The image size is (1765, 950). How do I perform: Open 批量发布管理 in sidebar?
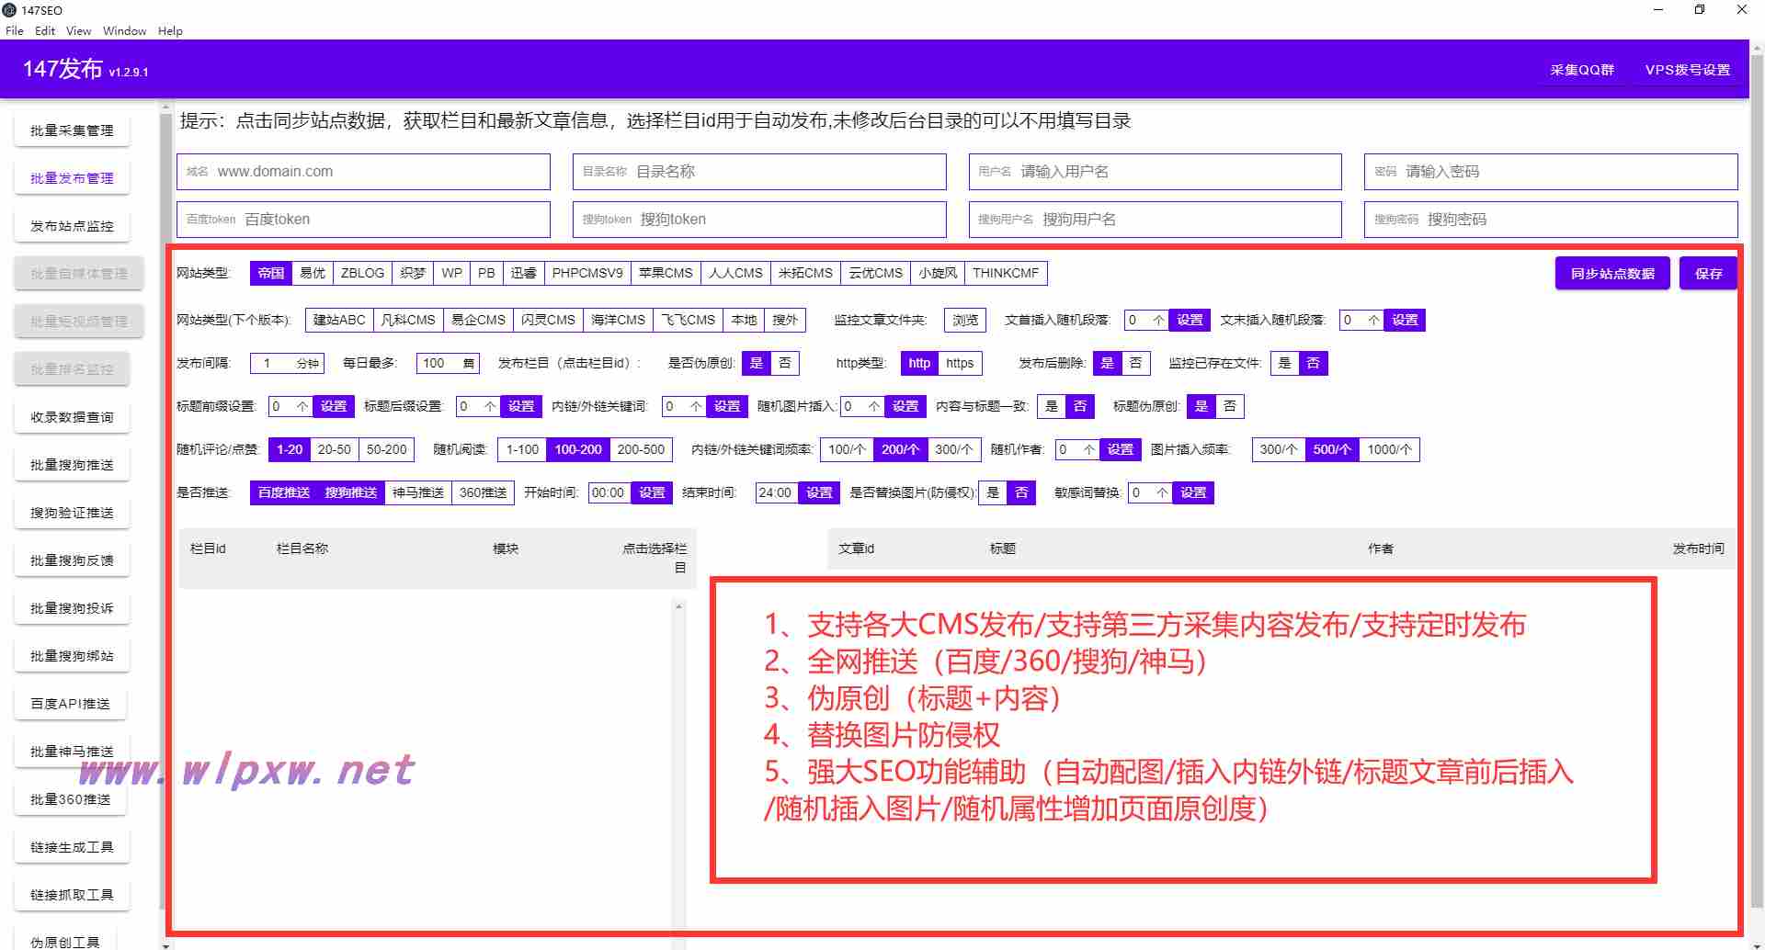tap(72, 178)
